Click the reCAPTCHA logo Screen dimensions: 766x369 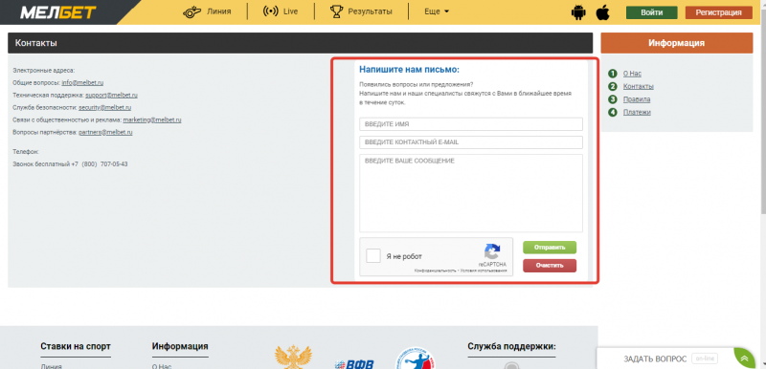492,252
